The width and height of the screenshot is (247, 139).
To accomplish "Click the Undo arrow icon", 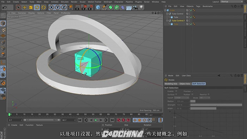I will pos(5,7).
